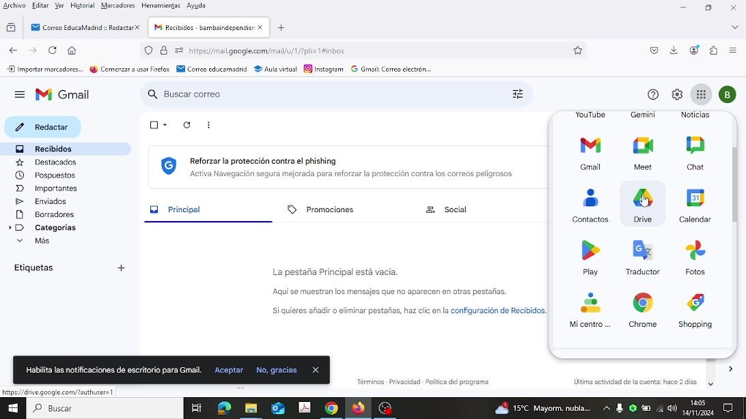Viewport: 746px width, 419px height.
Task: Open Shopping from the apps grid
Action: click(695, 310)
